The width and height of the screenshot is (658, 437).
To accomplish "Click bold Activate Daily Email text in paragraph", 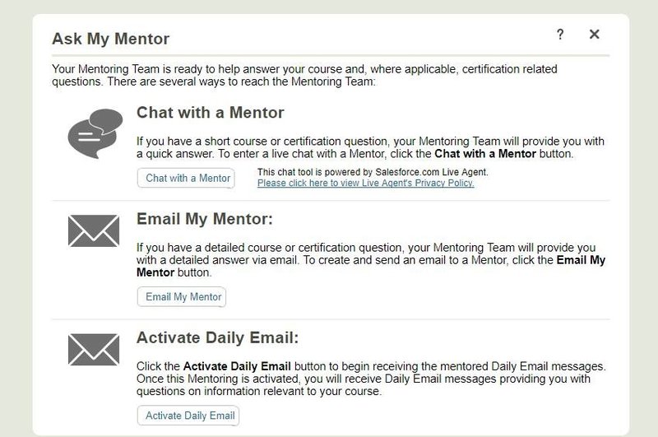I will pyautogui.click(x=237, y=366).
